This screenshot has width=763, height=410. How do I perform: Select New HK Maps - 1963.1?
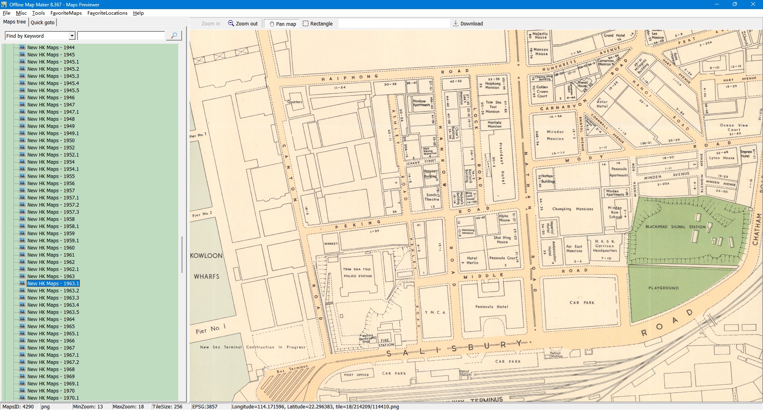(x=53, y=283)
